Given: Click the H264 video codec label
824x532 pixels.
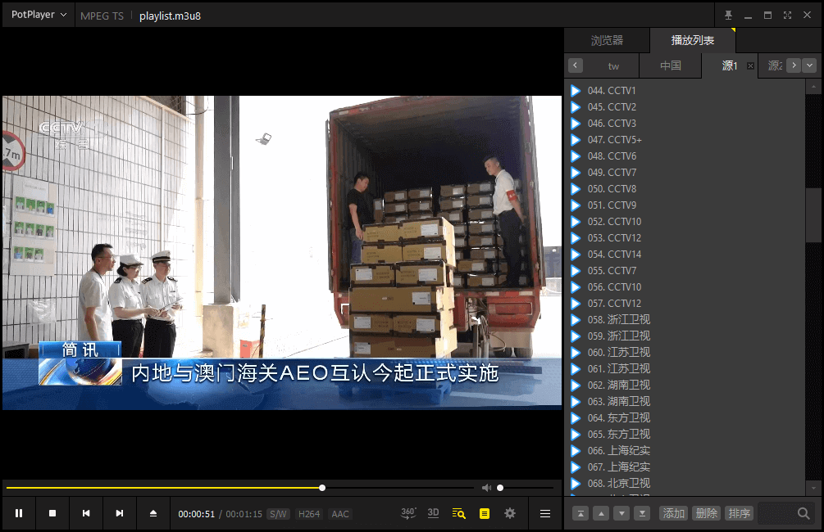Looking at the screenshot, I should [309, 514].
